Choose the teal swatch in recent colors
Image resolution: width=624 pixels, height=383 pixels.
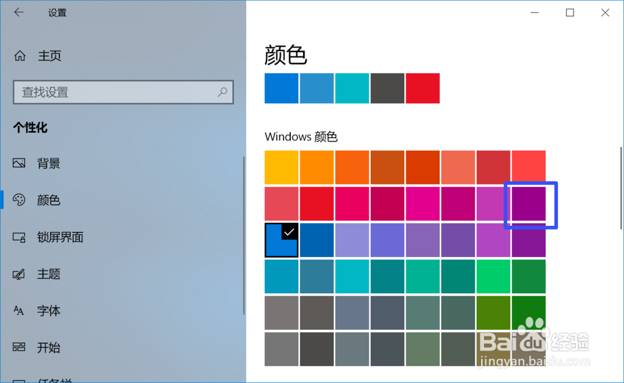[352, 89]
